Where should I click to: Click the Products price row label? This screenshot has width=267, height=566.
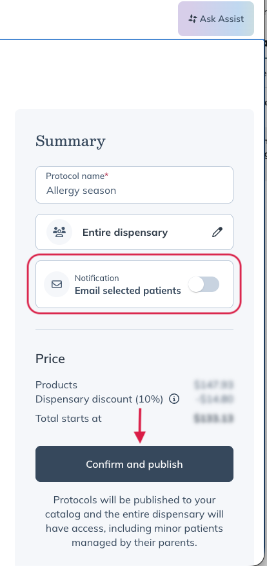click(x=56, y=385)
